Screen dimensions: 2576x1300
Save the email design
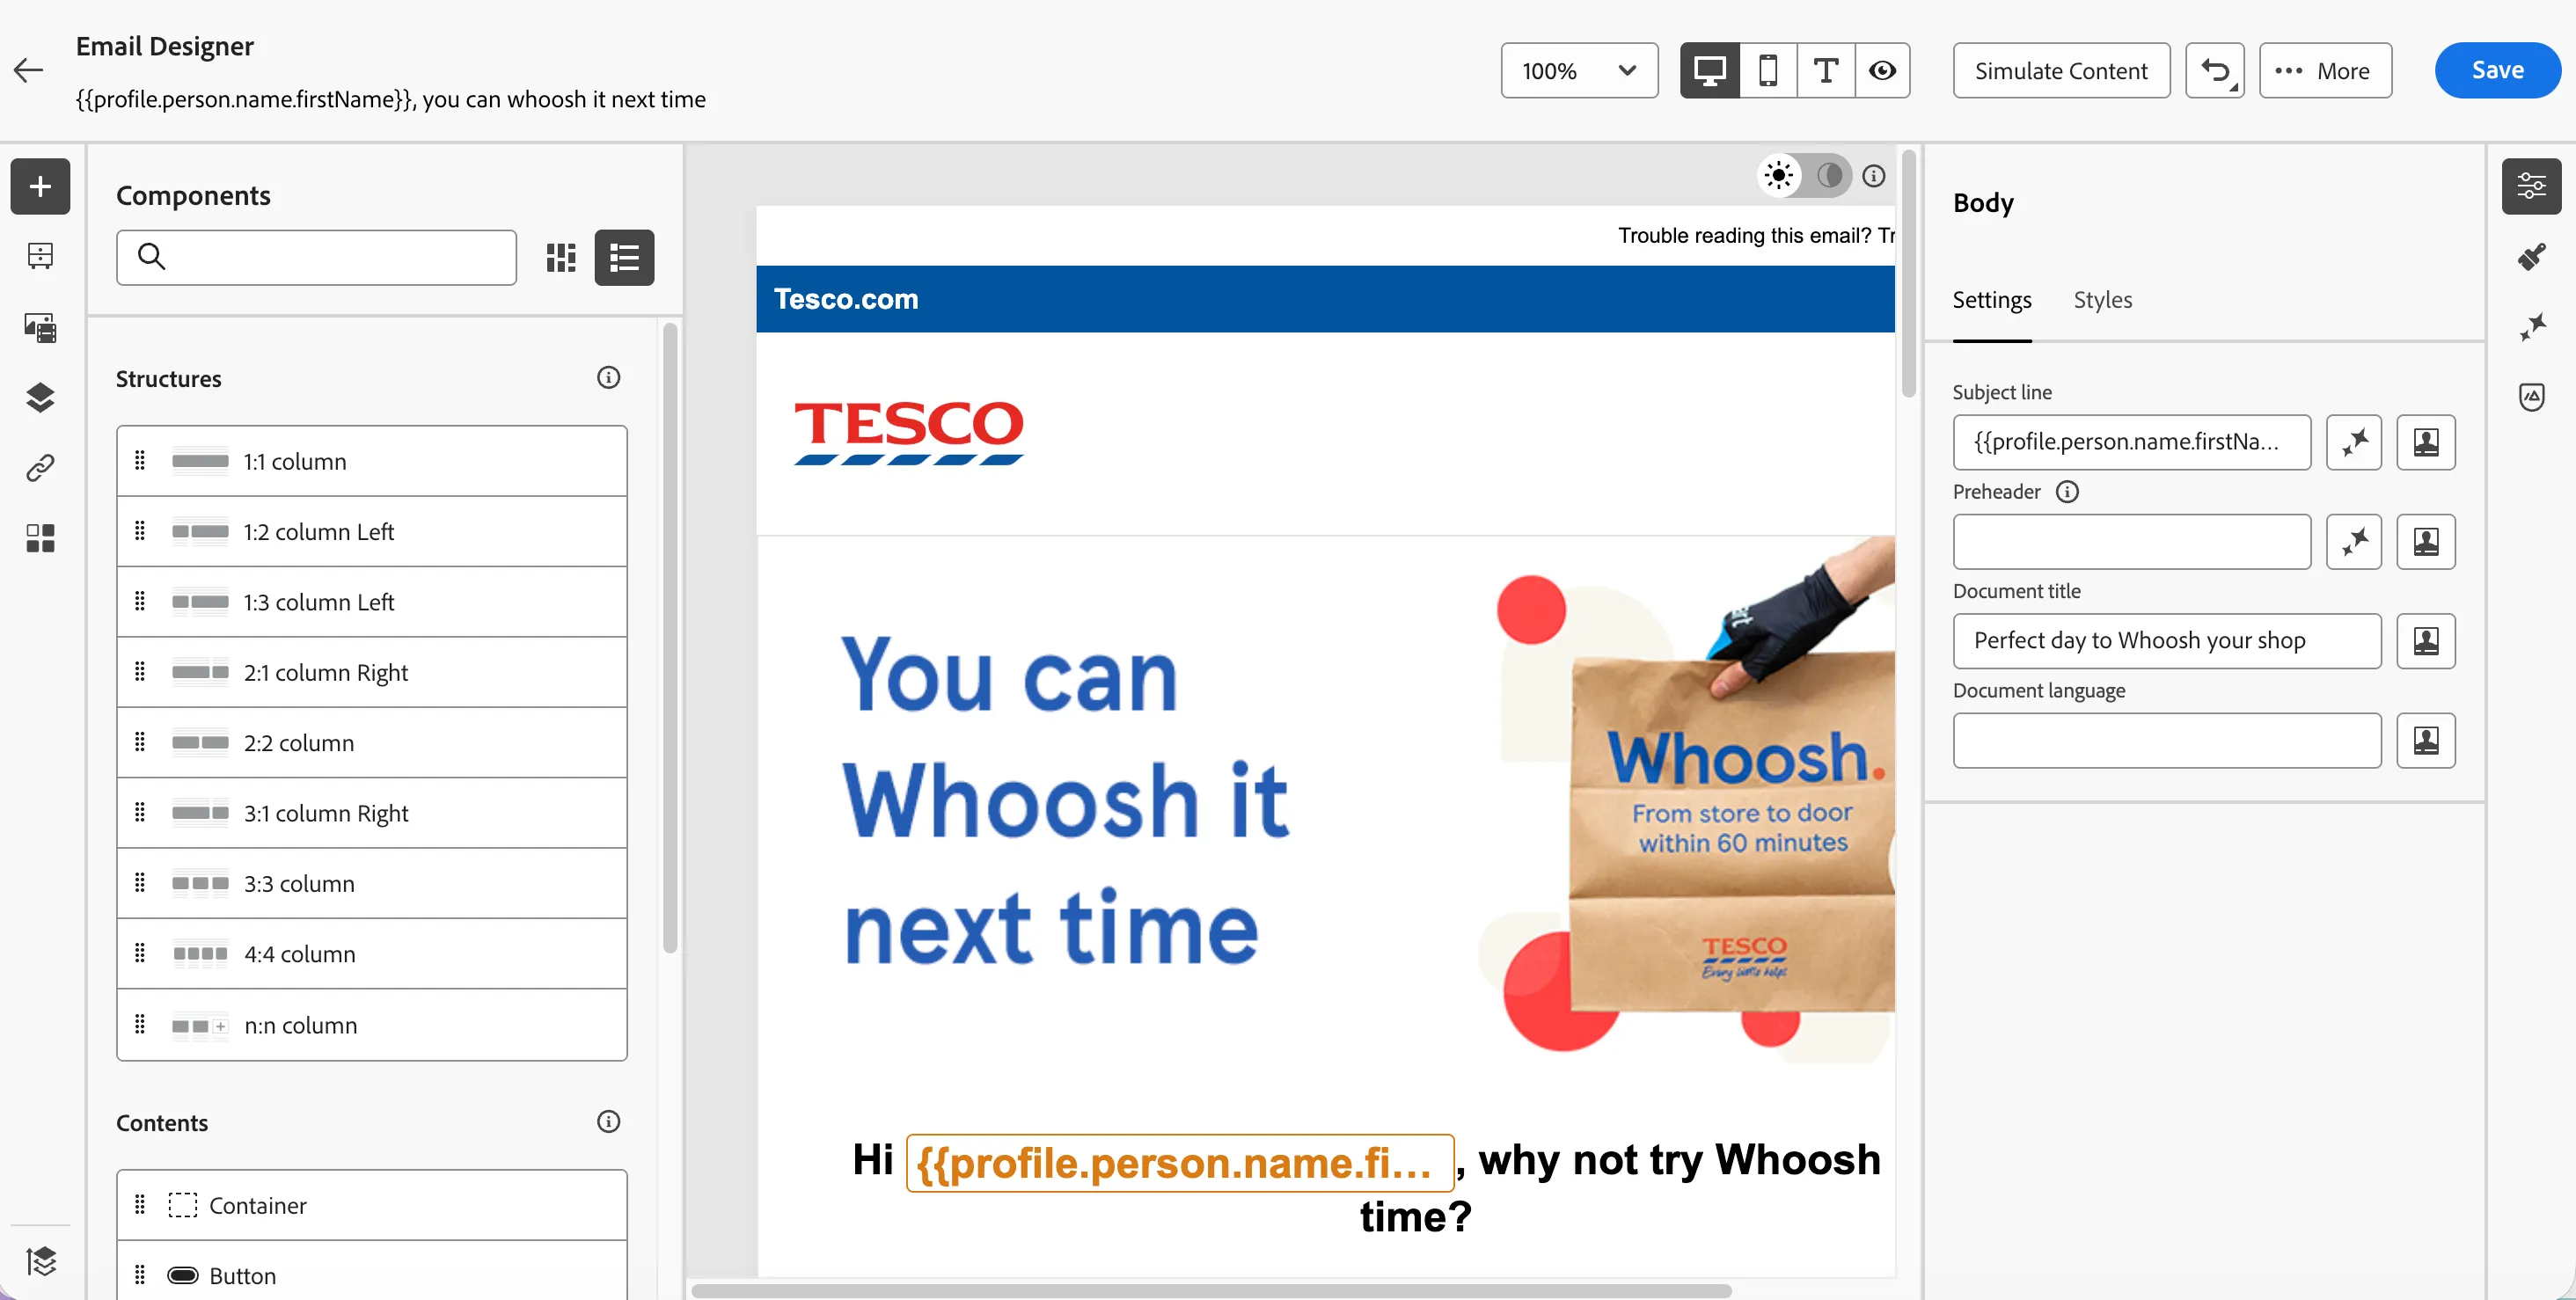2497,70
